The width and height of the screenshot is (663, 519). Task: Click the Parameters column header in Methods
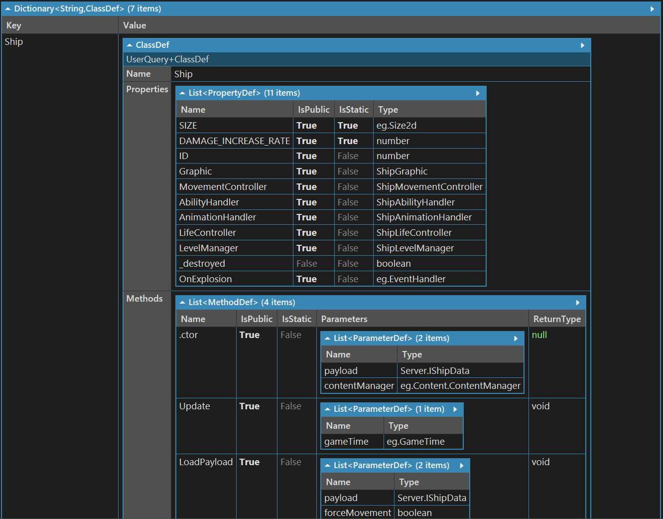coord(344,319)
